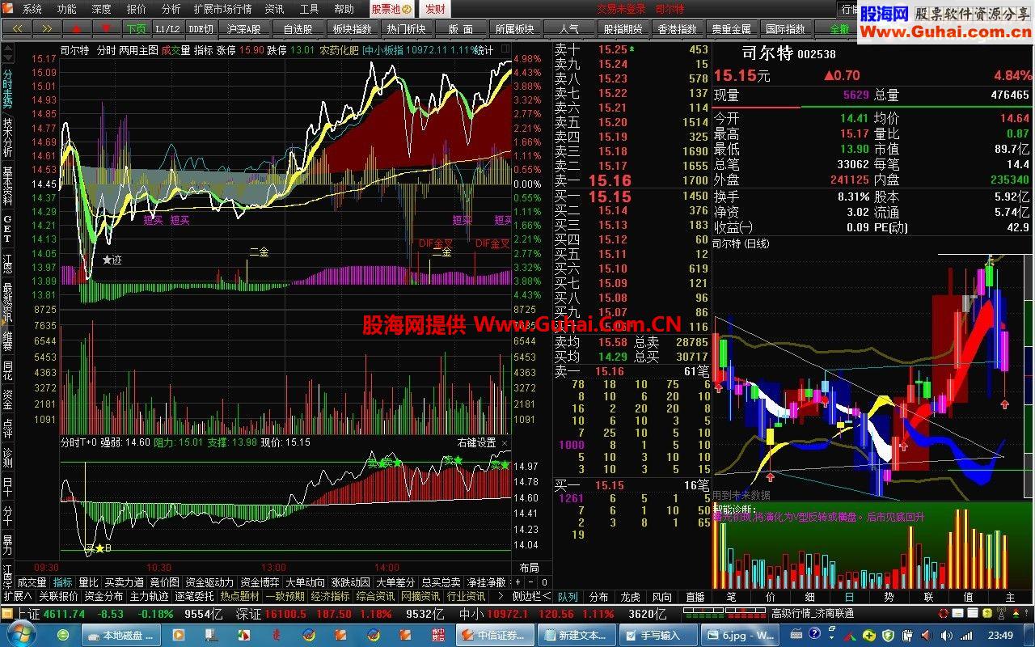1035x647 pixels.
Task: Select 队列 tab under order book
Action: [x=568, y=597]
